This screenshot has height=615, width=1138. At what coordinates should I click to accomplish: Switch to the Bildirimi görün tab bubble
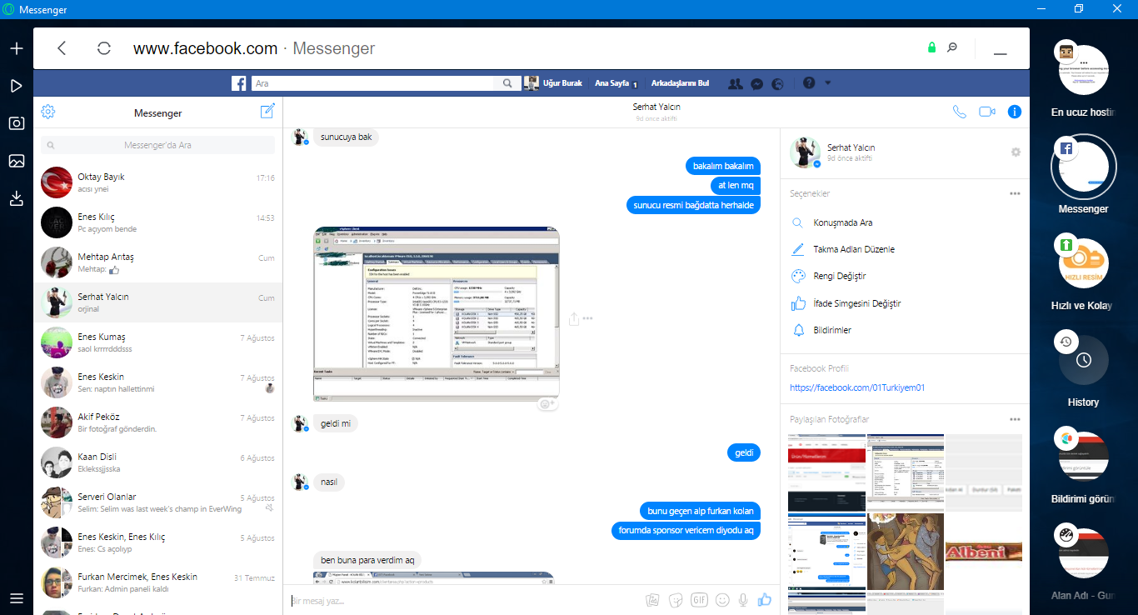[1083, 457]
